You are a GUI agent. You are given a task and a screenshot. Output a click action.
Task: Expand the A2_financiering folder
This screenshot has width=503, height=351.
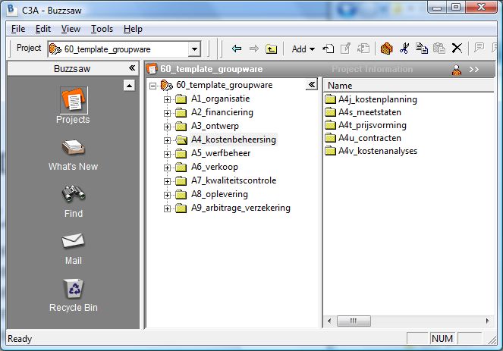pyautogui.click(x=167, y=113)
